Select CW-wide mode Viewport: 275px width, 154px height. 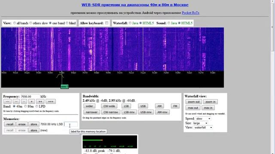(109, 106)
